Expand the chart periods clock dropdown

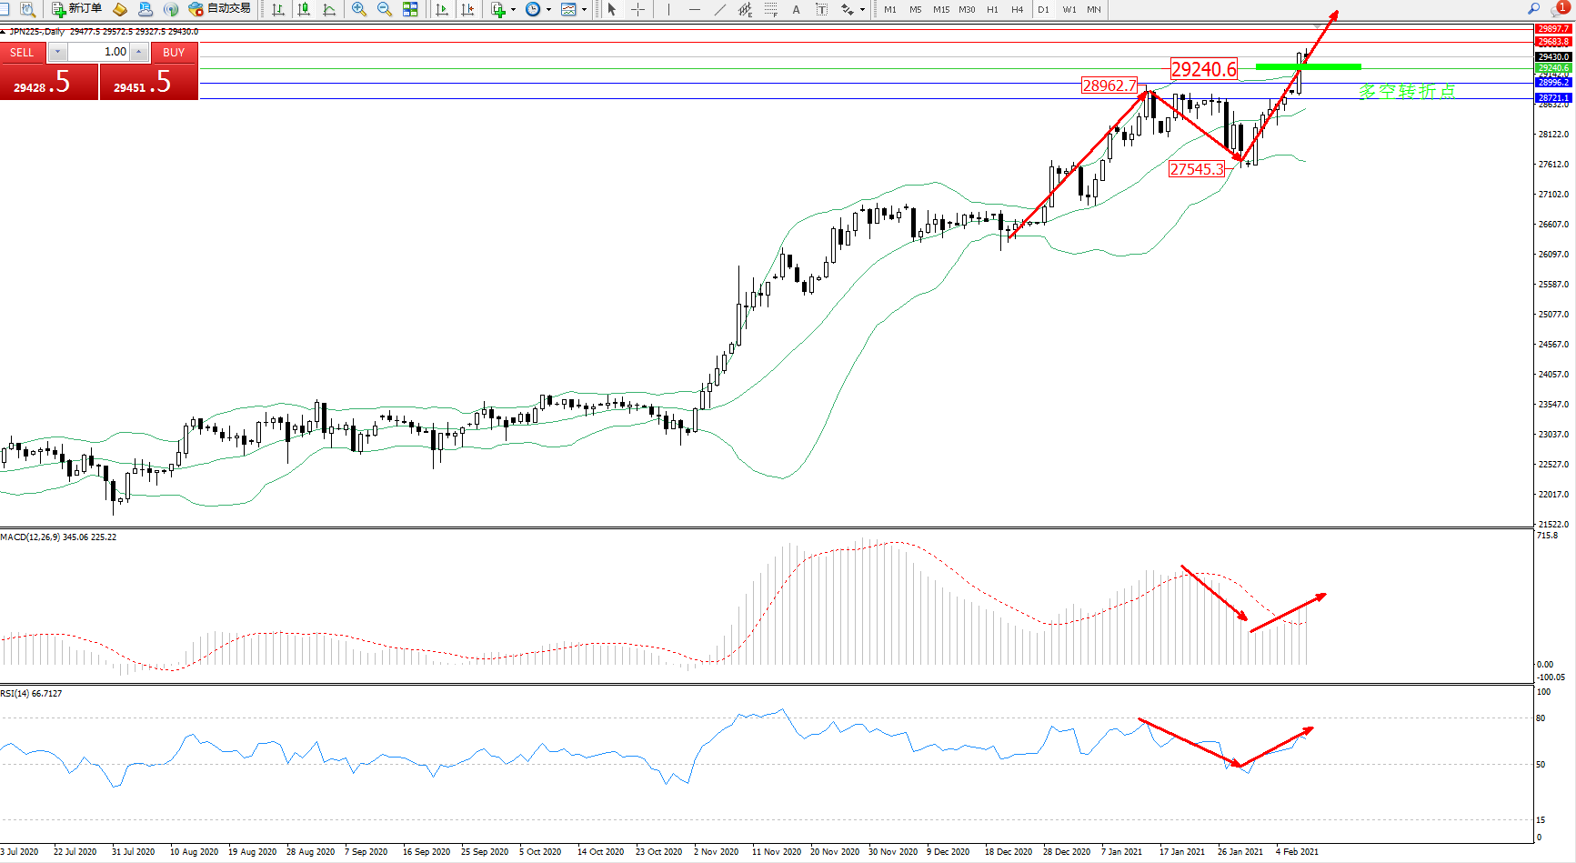click(548, 9)
